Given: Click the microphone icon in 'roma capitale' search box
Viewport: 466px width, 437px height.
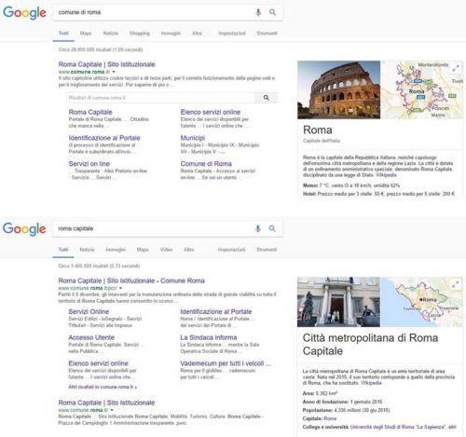Looking at the screenshot, I should point(258,228).
